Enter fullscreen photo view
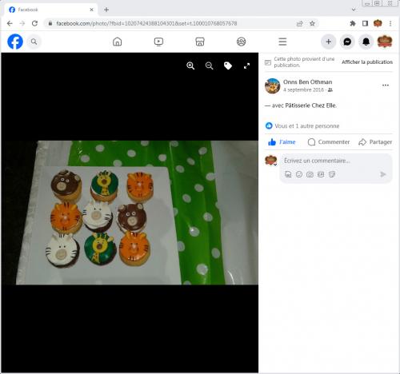This screenshot has width=400, height=374. [x=246, y=66]
